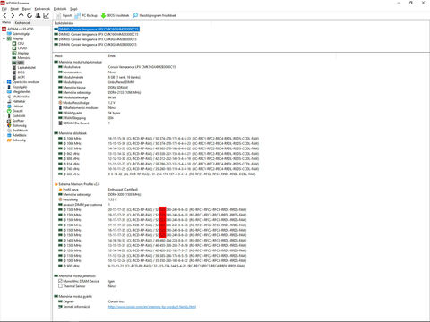Image resolution: width=430 pixels, height=322 pixels.
Task: Select the AIDA64 root node icon
Action: pyautogui.click(x=4, y=29)
